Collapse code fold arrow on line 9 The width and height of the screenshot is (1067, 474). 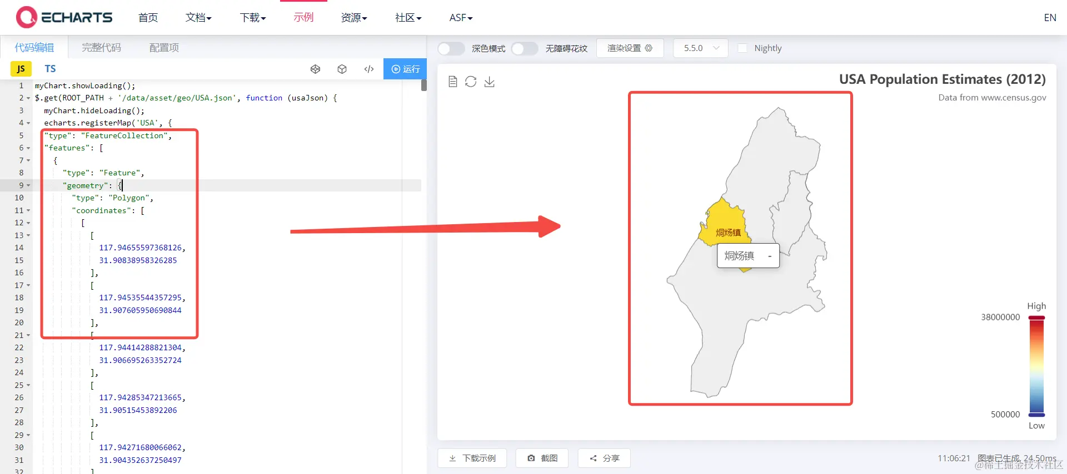28,185
